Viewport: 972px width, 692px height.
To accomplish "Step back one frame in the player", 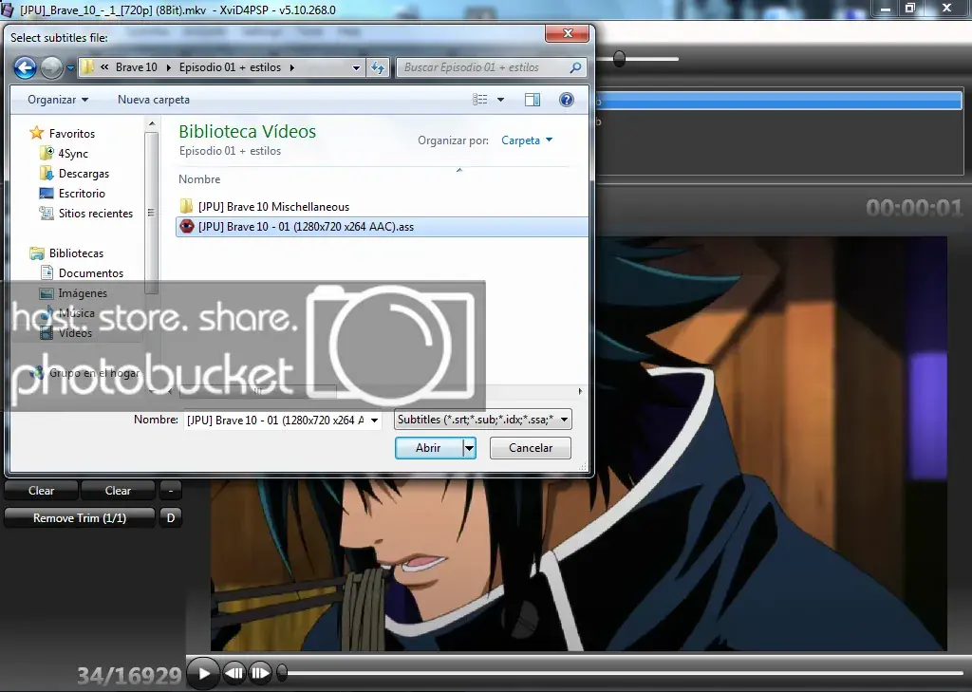I will (x=234, y=673).
